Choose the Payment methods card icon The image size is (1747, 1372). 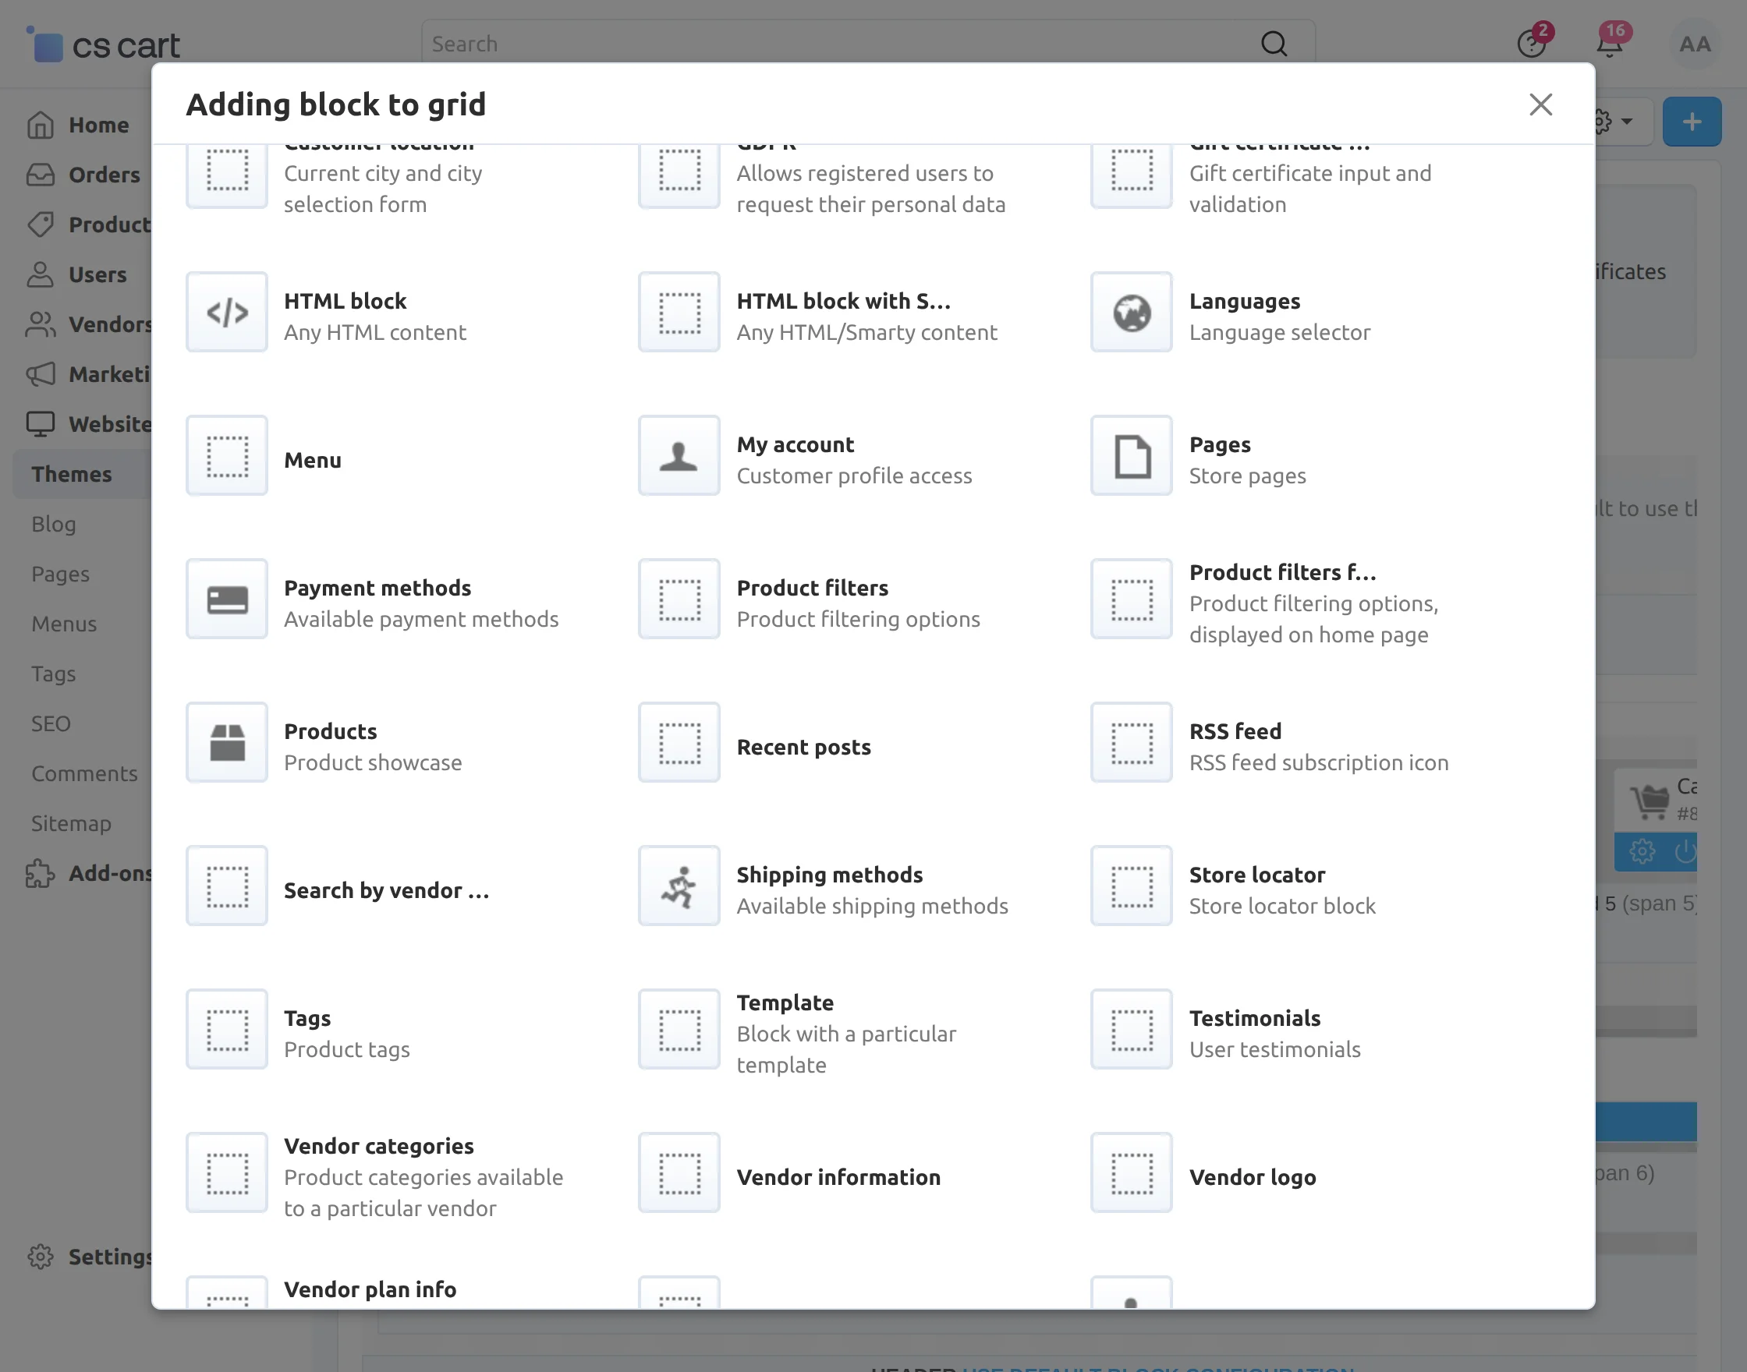[x=227, y=599]
